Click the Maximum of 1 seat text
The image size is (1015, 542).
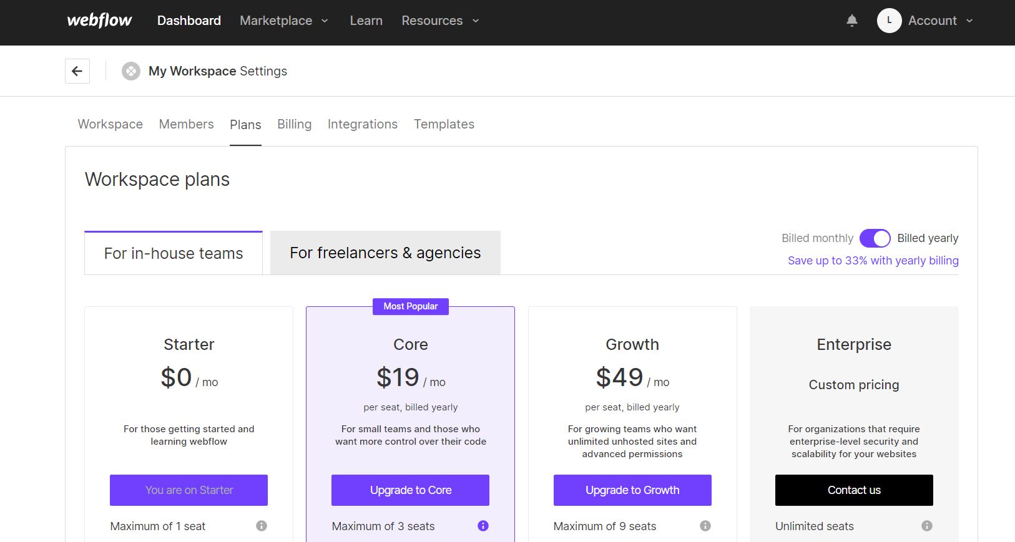click(158, 526)
